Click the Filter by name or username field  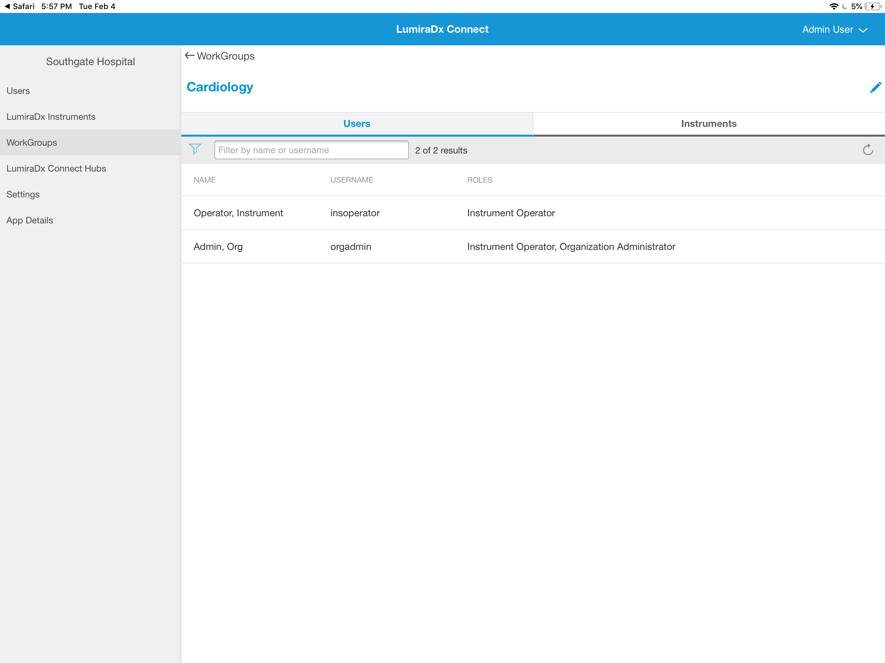click(311, 150)
